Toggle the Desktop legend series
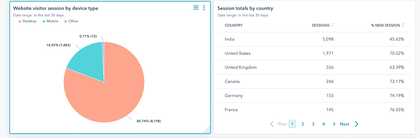 tap(27, 21)
